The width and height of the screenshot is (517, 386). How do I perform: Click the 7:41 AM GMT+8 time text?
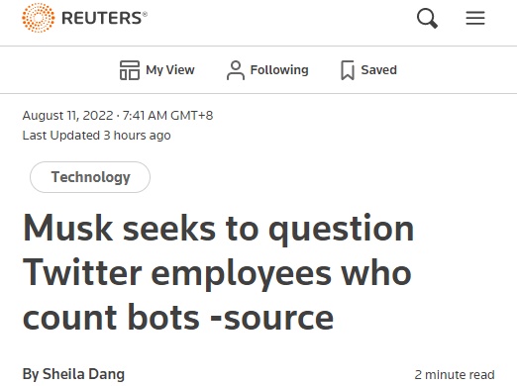point(167,116)
